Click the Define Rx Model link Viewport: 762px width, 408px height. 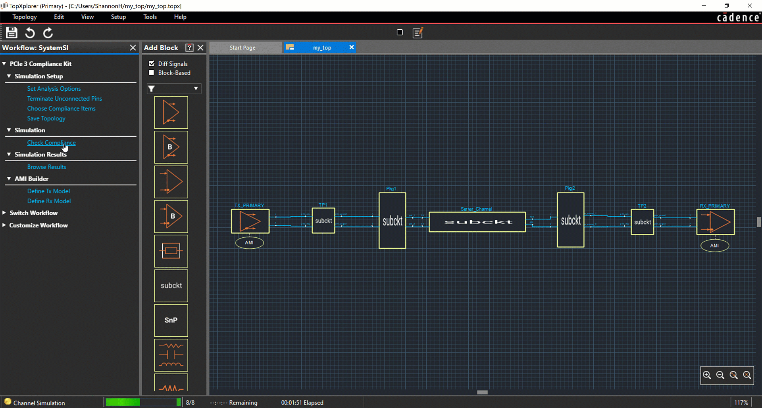[49, 201]
